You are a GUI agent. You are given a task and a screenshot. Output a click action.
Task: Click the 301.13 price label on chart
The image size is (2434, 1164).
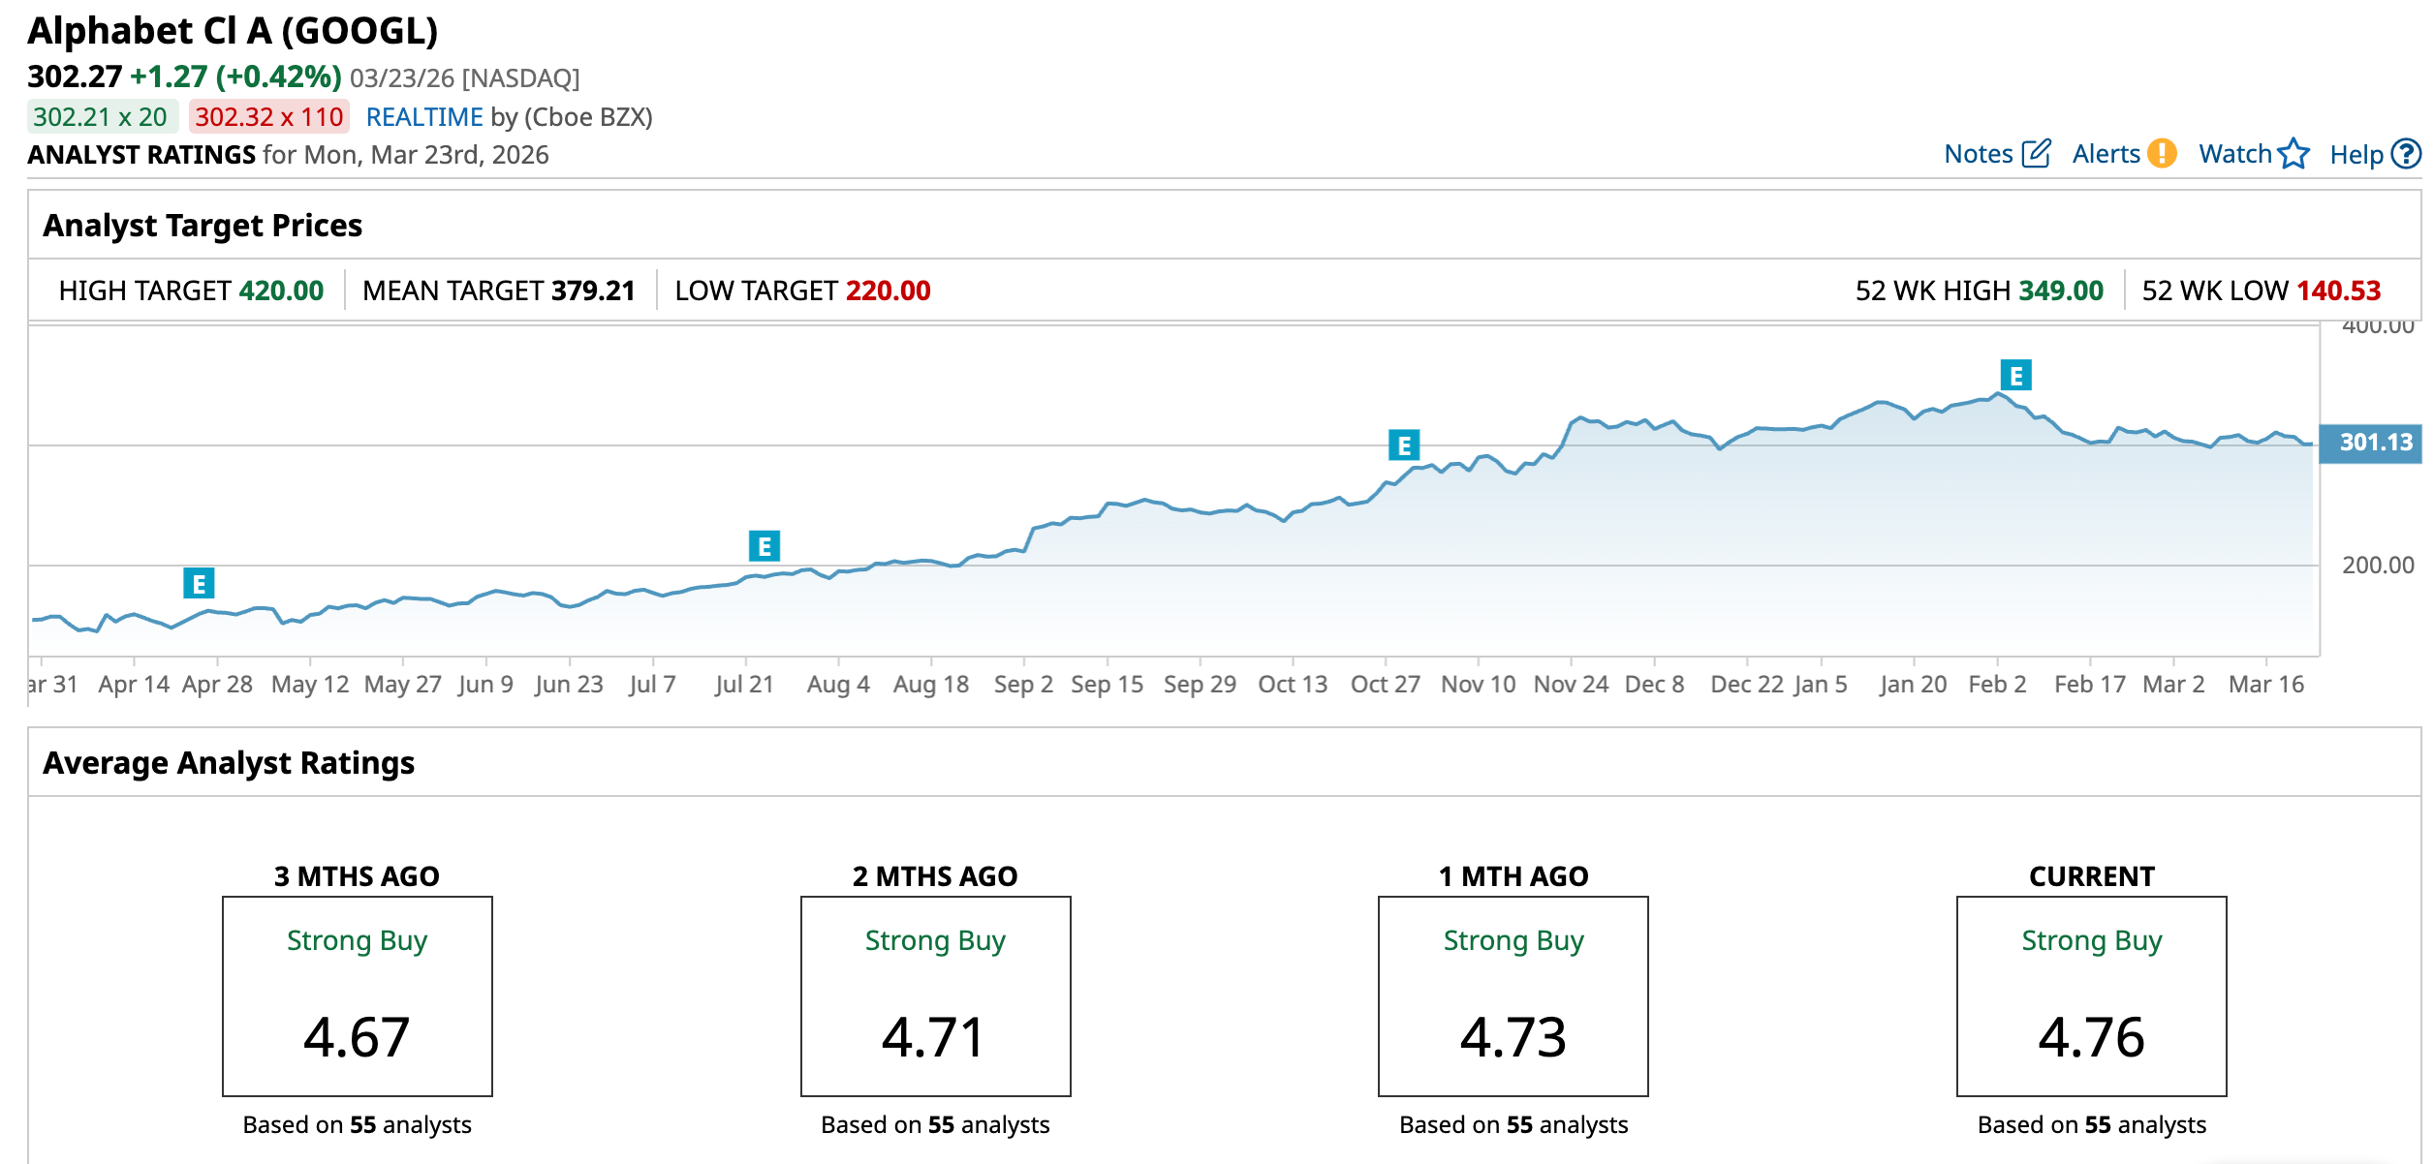(x=2375, y=443)
